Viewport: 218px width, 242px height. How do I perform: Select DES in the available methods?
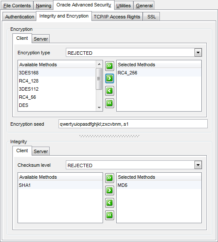[57, 105]
